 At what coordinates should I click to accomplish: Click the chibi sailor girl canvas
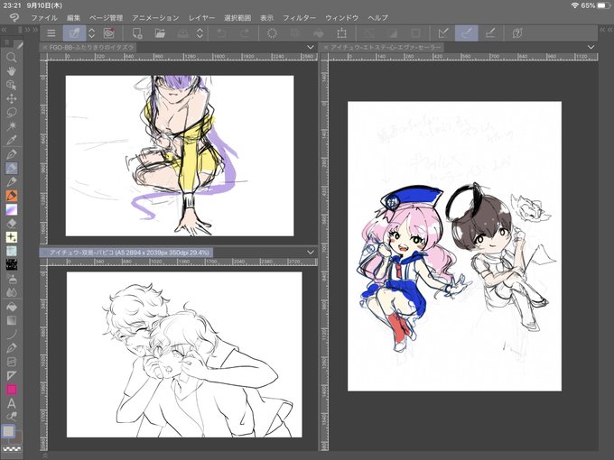(x=454, y=246)
